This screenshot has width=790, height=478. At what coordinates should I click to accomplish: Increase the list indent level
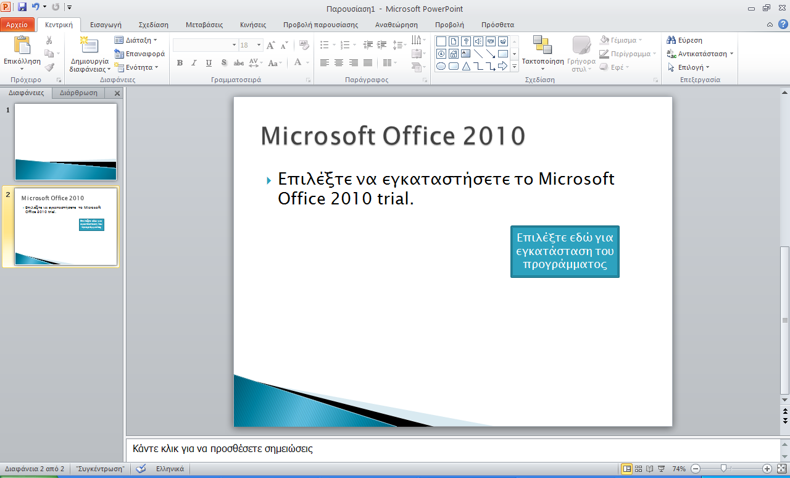pyautogui.click(x=383, y=45)
